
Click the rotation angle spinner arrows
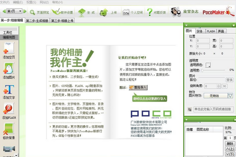pyautogui.click(x=219, y=86)
